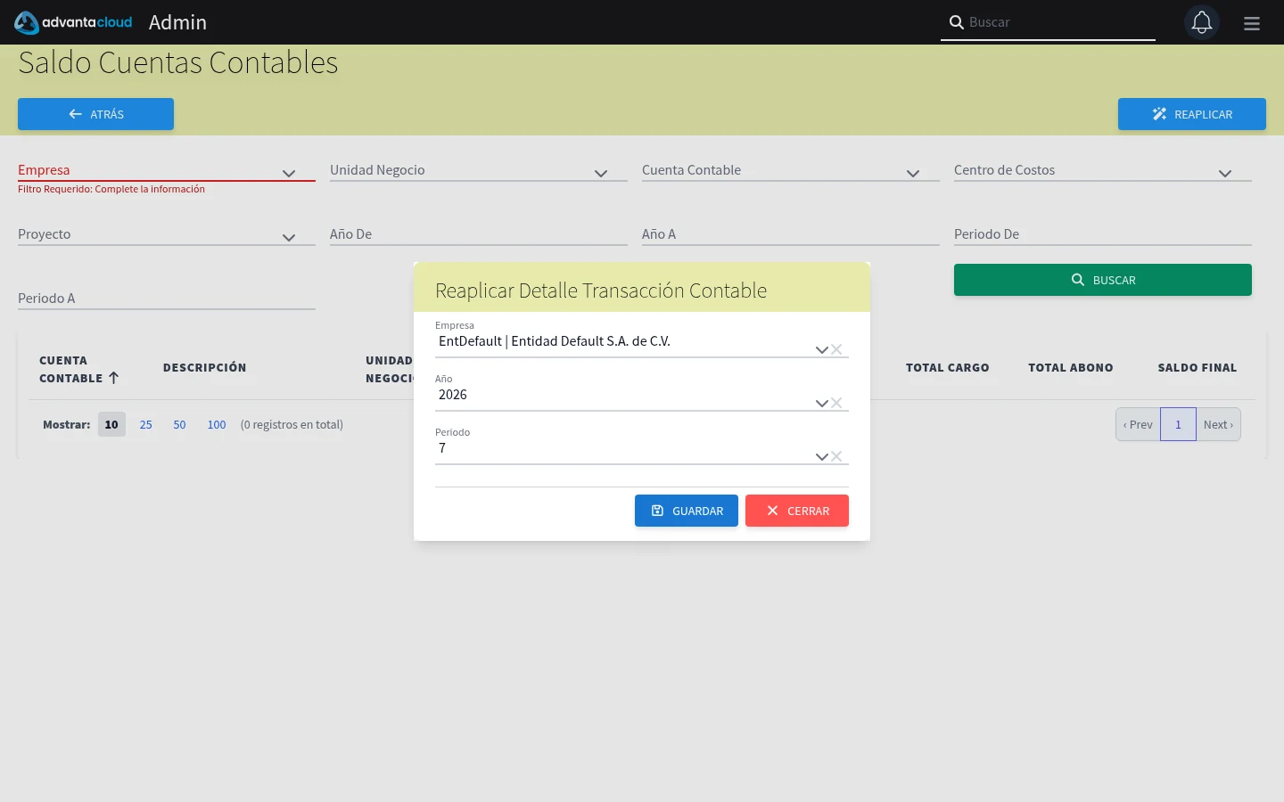Sort by Cuenta Contable arrow icon

tap(113, 378)
